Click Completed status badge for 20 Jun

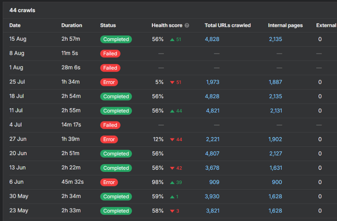click(x=116, y=154)
